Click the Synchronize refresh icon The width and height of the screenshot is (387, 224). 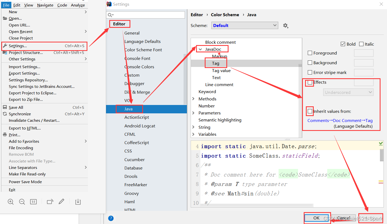pos(5,114)
